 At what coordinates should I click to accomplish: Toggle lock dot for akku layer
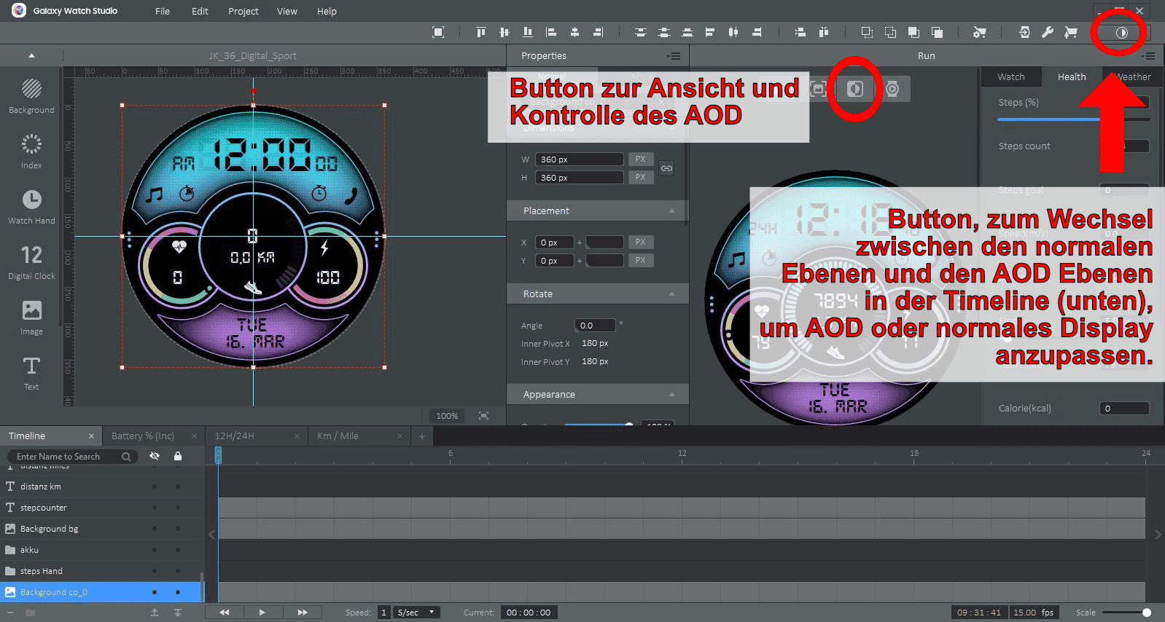point(178,550)
